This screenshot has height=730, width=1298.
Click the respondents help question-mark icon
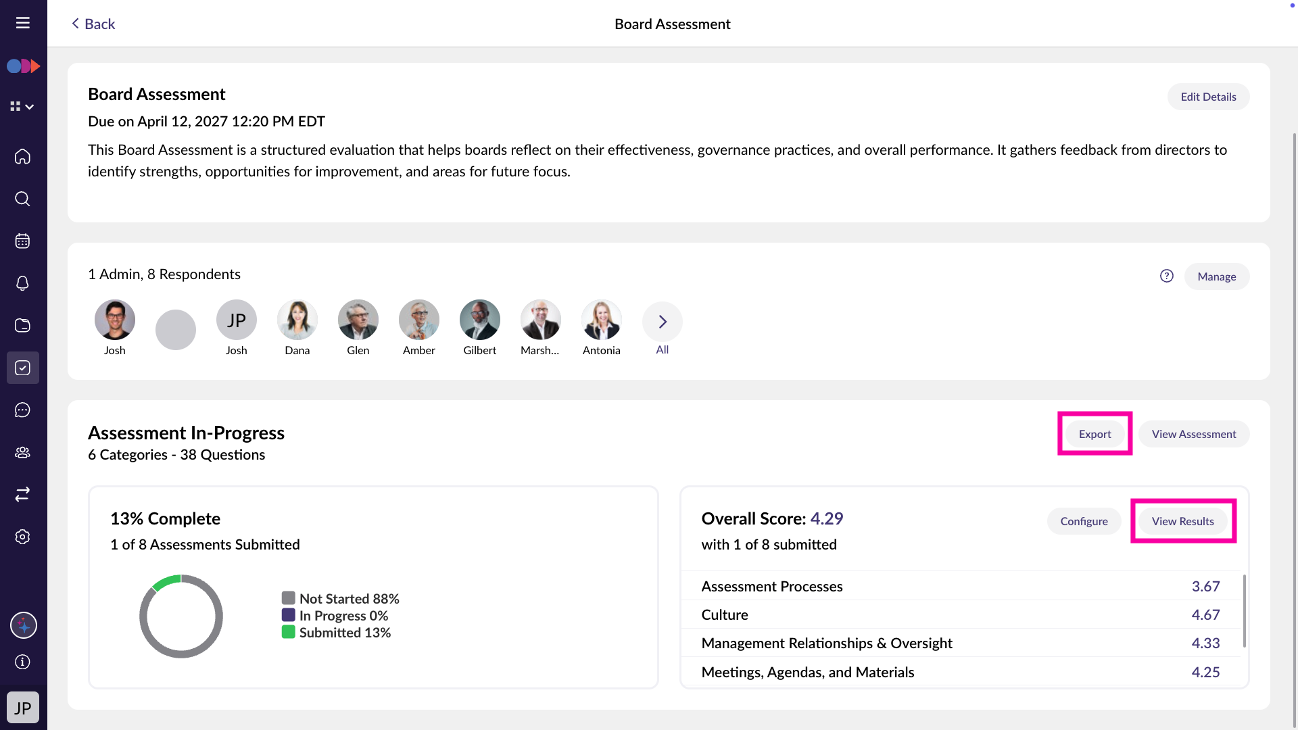(1167, 276)
